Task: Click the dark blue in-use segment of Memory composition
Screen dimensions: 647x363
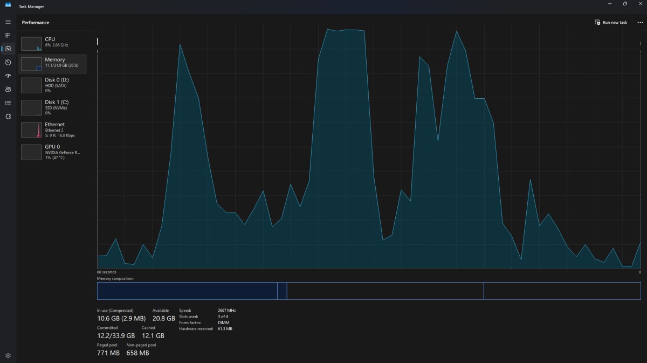Action: 187,291
